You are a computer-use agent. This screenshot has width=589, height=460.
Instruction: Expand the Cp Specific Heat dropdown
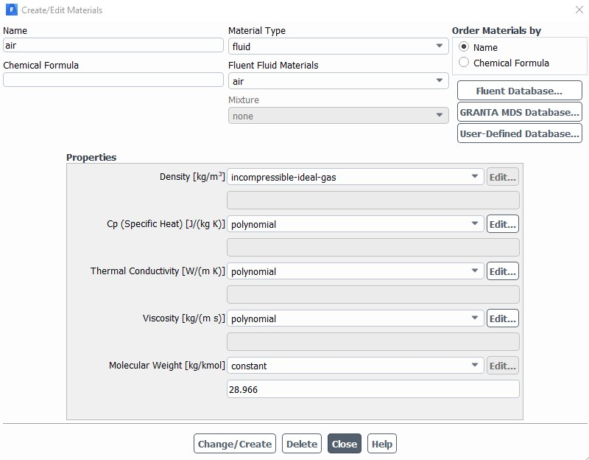coord(355,224)
